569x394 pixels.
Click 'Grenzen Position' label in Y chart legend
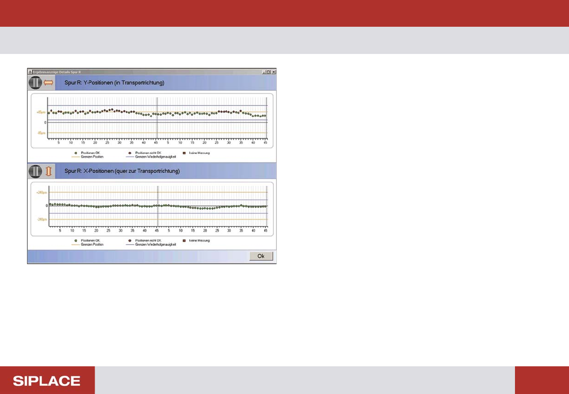(92, 157)
